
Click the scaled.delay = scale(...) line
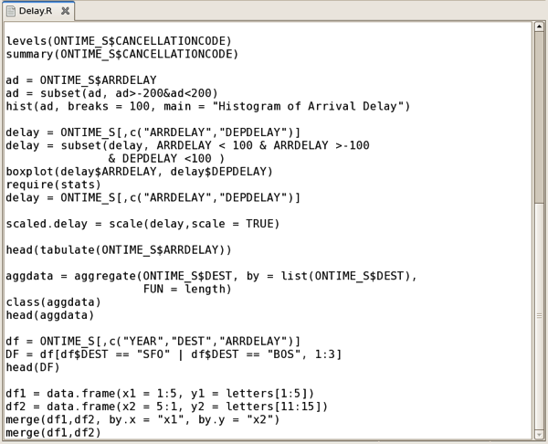pyautogui.click(x=142, y=224)
